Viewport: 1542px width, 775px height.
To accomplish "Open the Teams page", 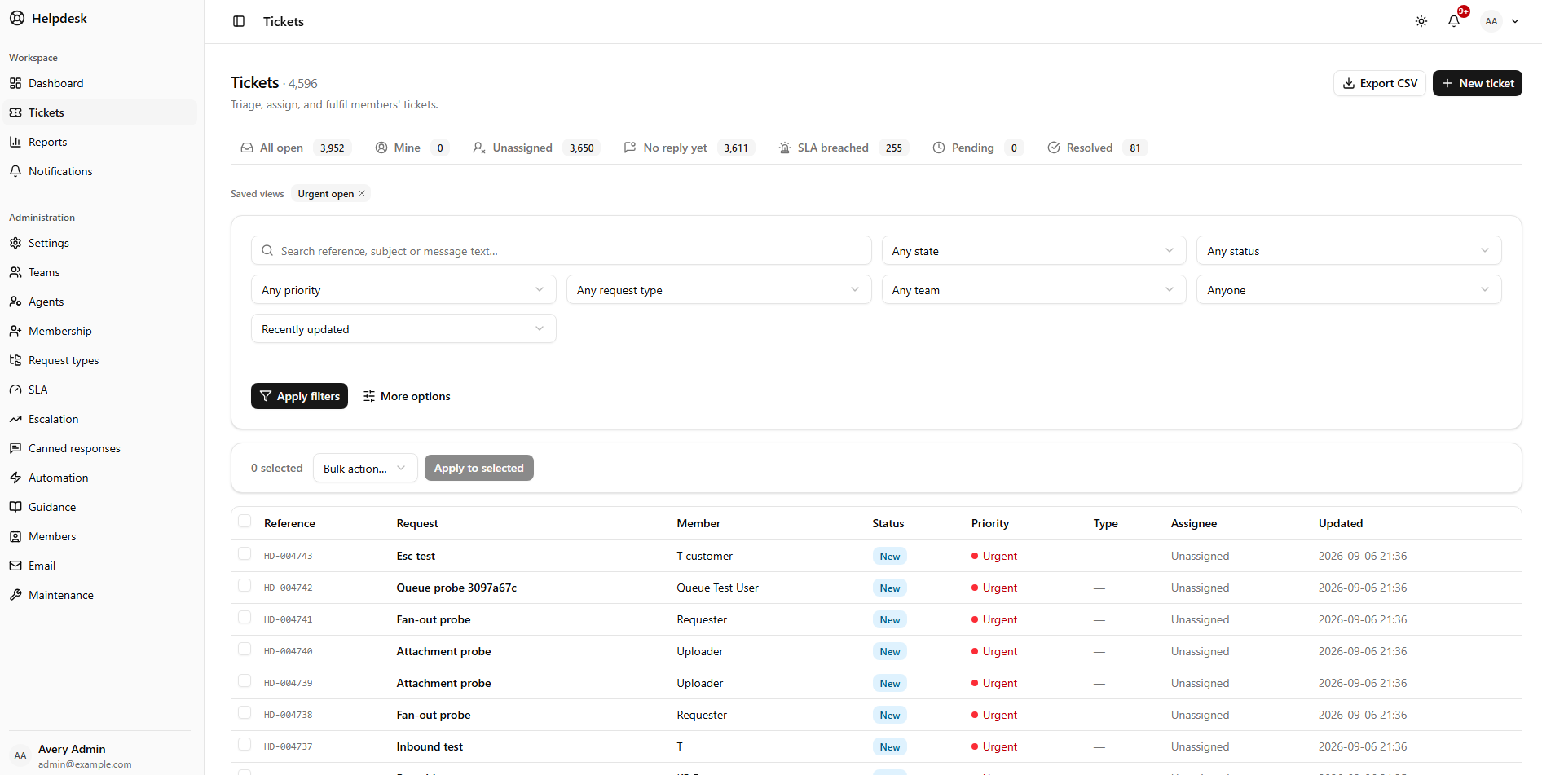I will click(99, 272).
